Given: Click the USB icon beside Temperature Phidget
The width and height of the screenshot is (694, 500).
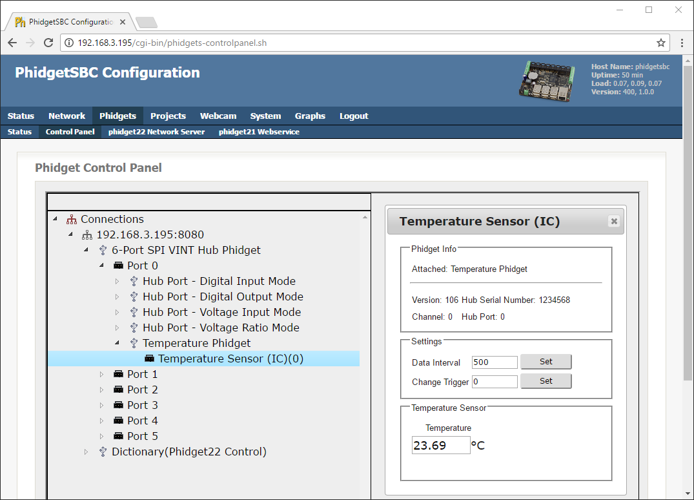Looking at the screenshot, I should click(x=134, y=343).
